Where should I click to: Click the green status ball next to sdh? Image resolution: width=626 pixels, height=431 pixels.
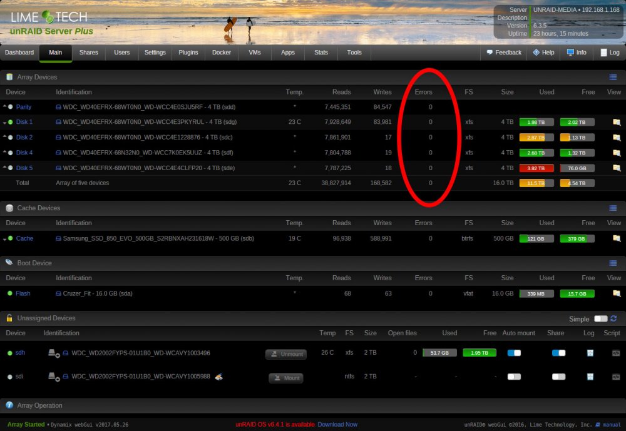[x=10, y=353]
